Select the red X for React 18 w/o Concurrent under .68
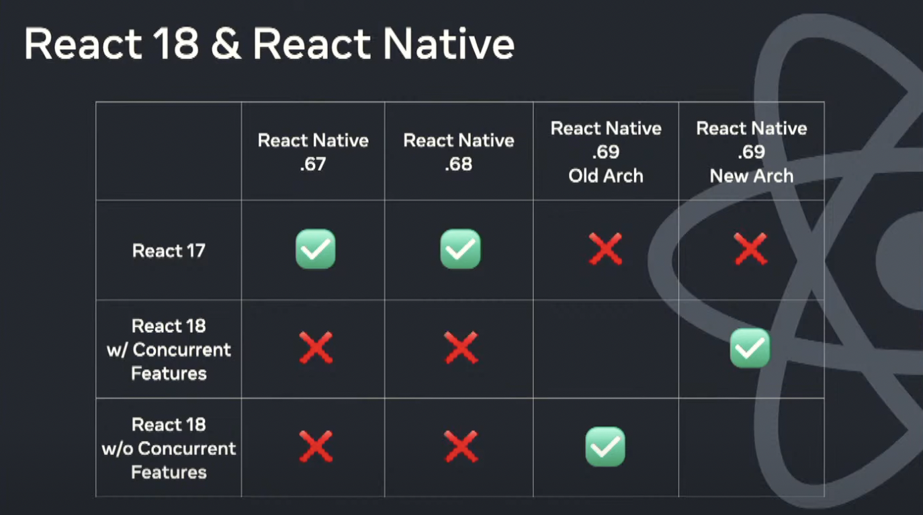Viewport: 923px width, 515px height. (461, 446)
